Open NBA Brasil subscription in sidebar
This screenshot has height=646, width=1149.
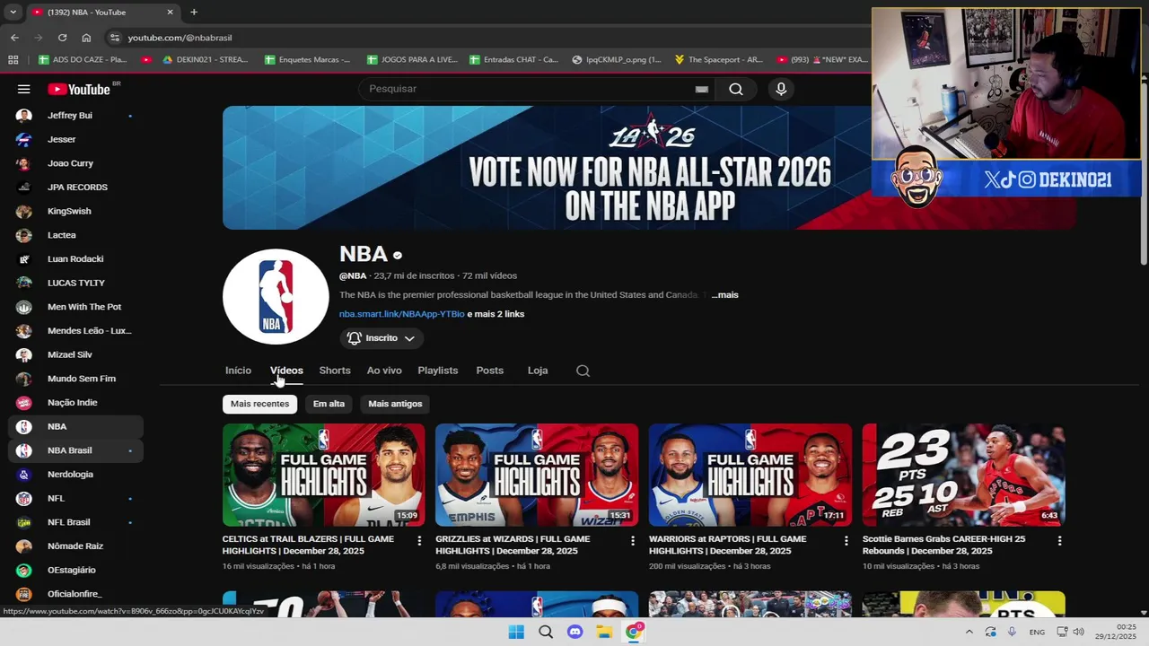[75, 450]
